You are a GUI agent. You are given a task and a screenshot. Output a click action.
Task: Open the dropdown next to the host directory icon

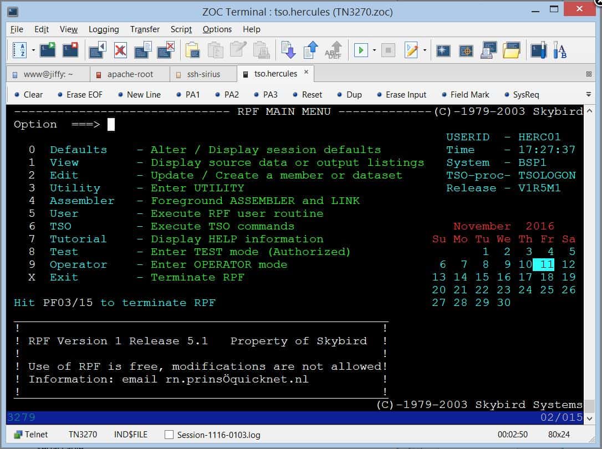pyautogui.click(x=33, y=50)
